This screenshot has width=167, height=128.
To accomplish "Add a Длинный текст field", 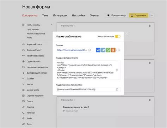I will click(32, 50).
